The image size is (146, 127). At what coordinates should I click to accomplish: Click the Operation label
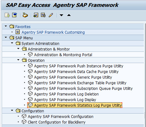point(36,61)
